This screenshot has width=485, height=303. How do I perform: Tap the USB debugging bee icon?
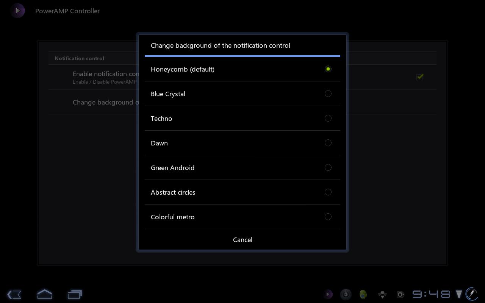point(382,294)
